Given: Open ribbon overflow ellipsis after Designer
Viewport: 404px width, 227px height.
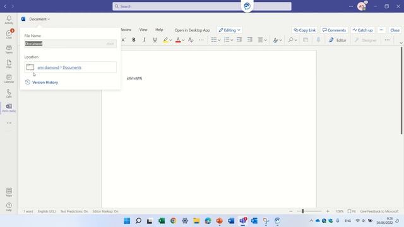Looking at the screenshot, I should [x=387, y=40].
